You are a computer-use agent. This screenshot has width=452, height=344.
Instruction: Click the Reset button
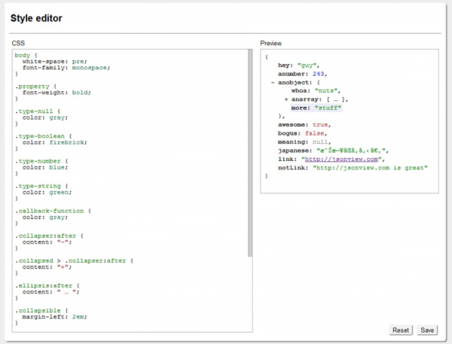coord(401,330)
